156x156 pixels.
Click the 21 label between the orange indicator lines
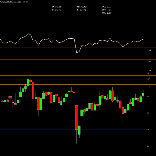pos(149,62)
